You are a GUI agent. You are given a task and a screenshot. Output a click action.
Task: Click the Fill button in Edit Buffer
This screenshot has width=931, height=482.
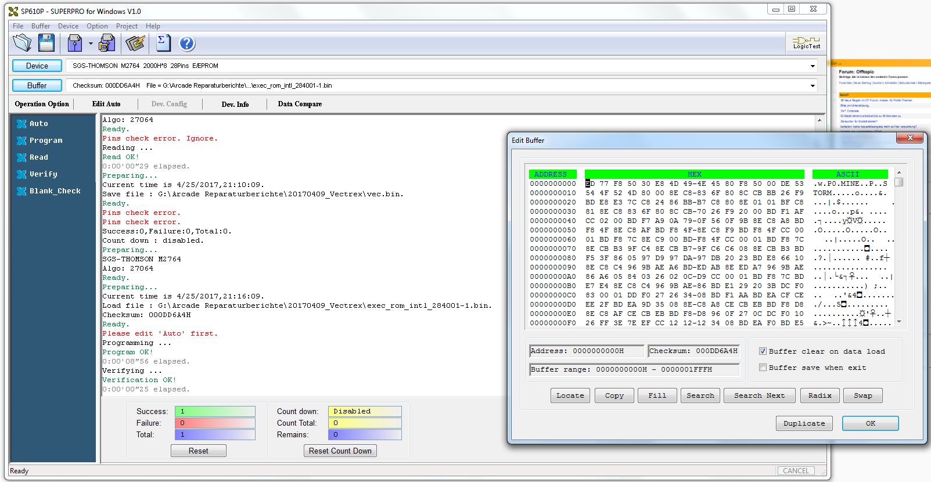click(x=657, y=395)
